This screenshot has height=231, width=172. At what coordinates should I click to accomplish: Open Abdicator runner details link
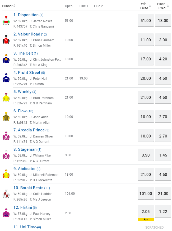click(x=27, y=169)
